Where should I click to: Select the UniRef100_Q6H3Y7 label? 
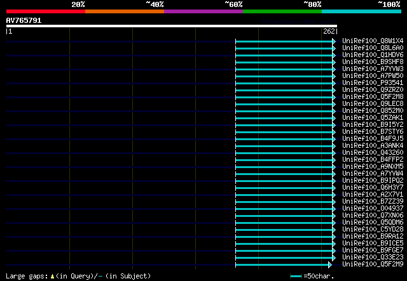click(373, 188)
